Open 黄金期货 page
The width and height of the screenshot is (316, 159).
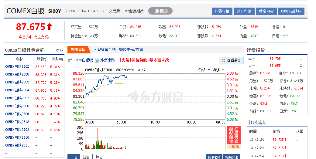pyautogui.click(x=266, y=11)
